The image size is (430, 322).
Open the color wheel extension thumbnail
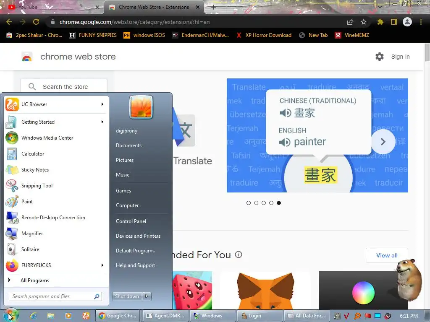tap(363, 291)
